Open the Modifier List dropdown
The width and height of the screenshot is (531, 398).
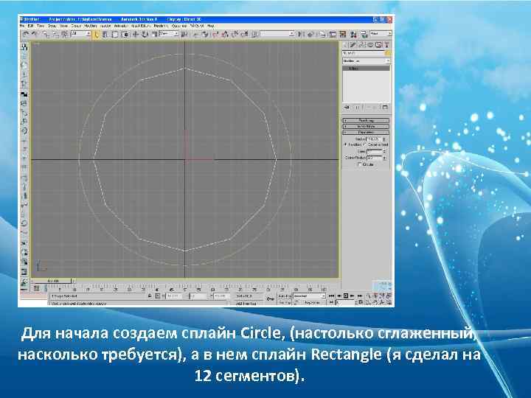(x=366, y=61)
